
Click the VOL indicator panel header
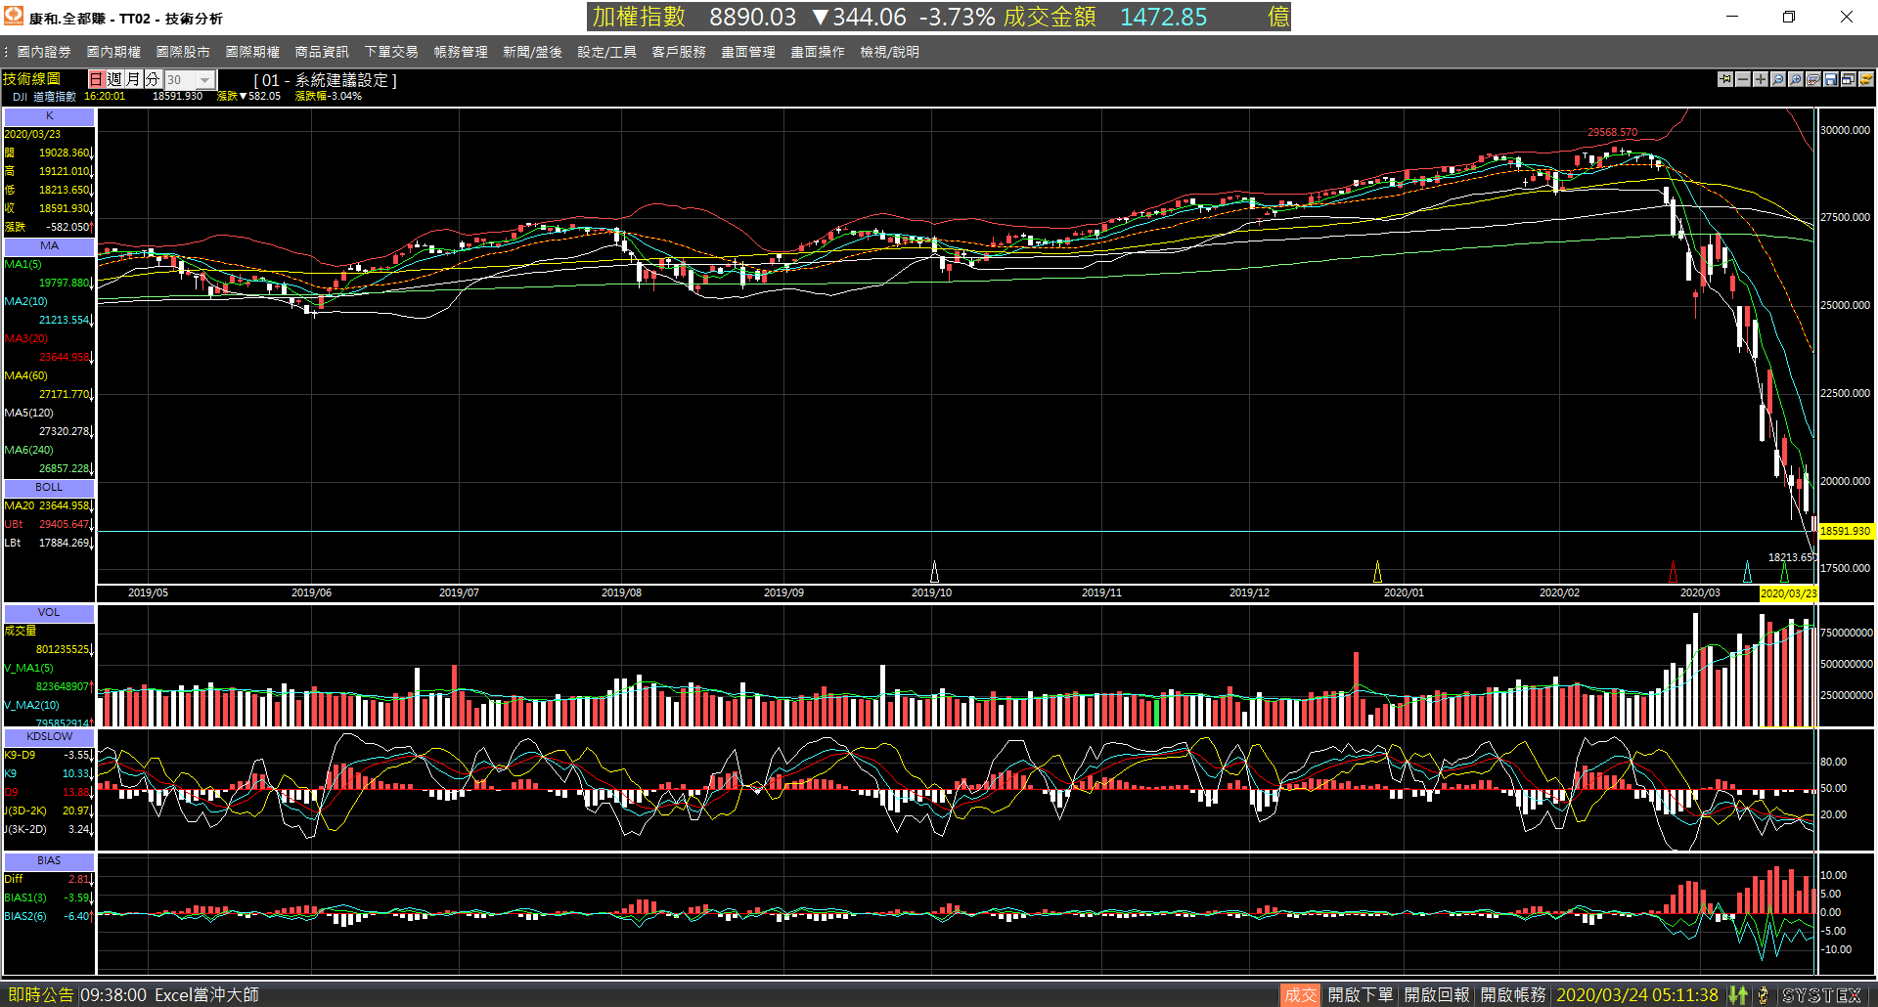tap(49, 613)
